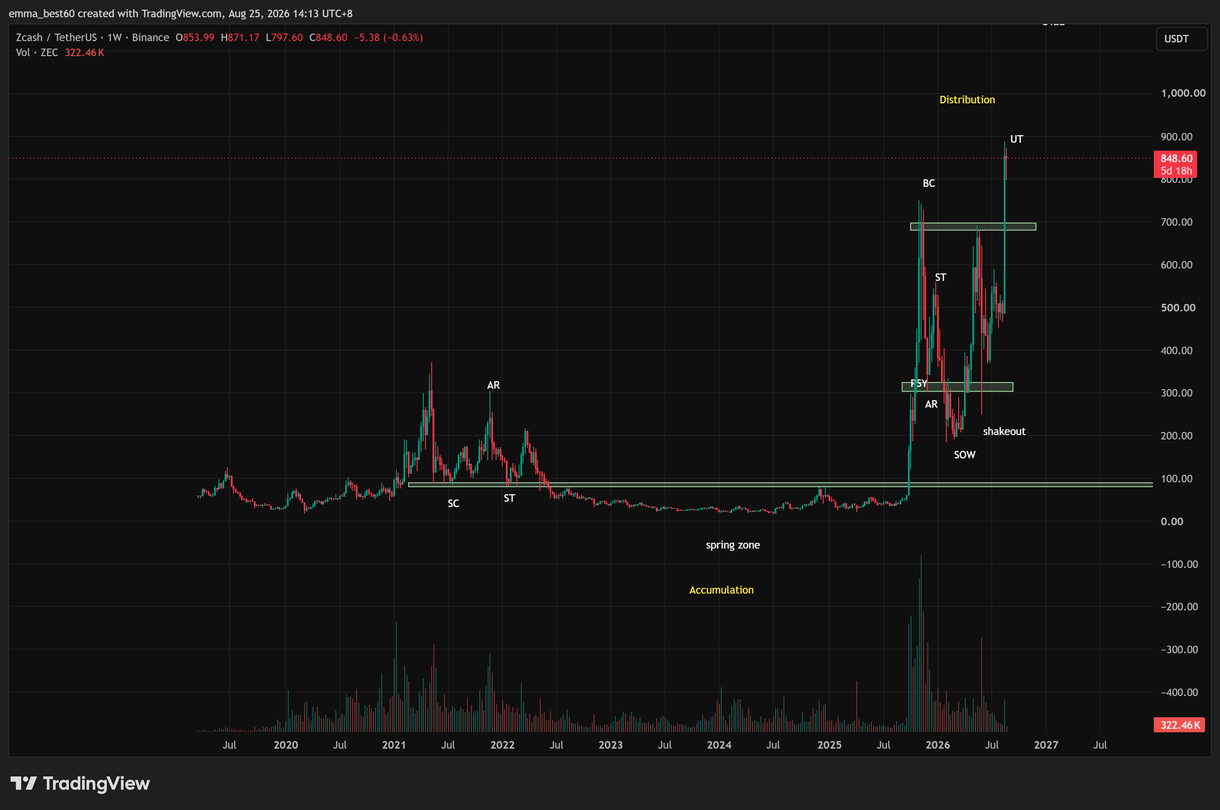Click the 2026 label on the time axis
This screenshot has width=1220, height=810.
point(938,745)
